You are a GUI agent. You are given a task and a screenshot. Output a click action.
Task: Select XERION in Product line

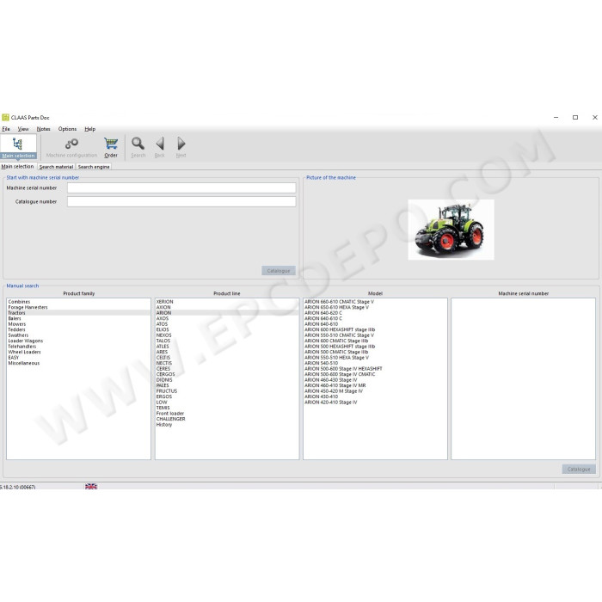pyautogui.click(x=227, y=302)
